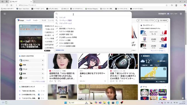Add 映画 topic with plus button
The height and width of the screenshot is (105, 187).
(x=43, y=65)
